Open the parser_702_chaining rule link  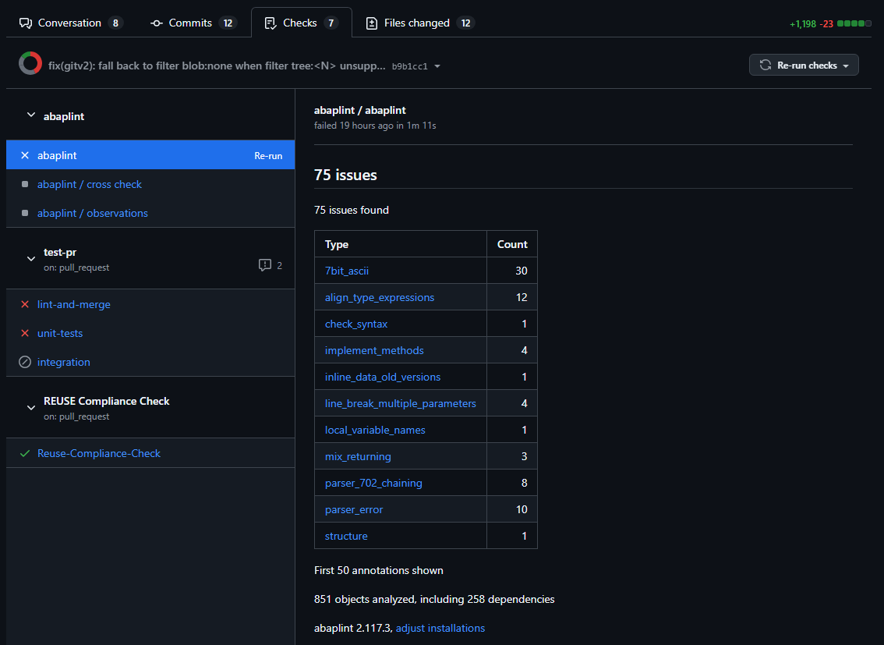(x=373, y=483)
